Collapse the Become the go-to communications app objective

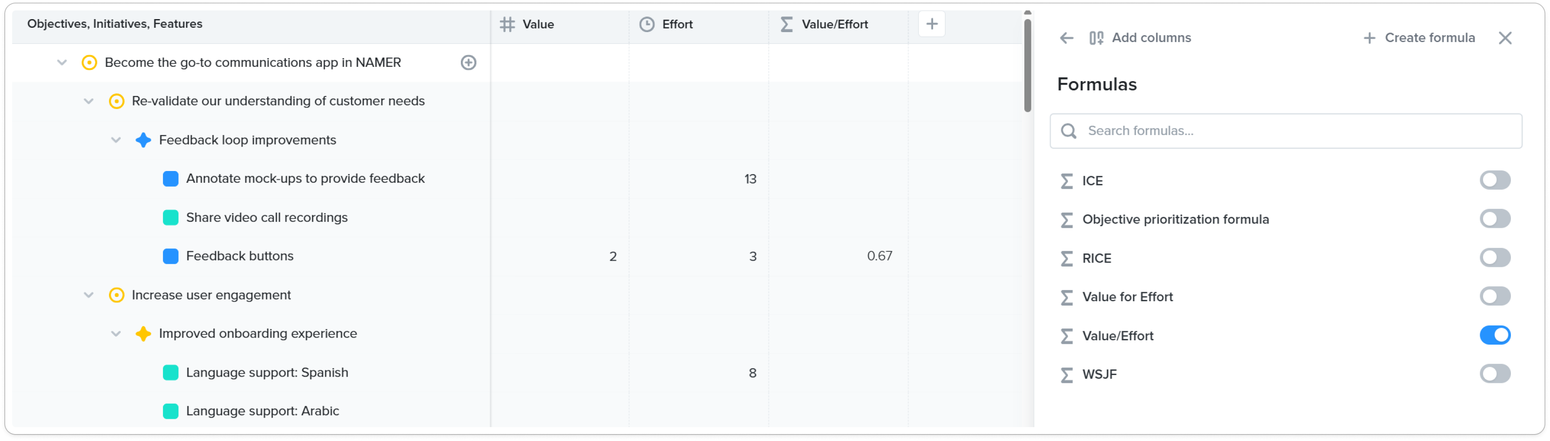(x=61, y=63)
